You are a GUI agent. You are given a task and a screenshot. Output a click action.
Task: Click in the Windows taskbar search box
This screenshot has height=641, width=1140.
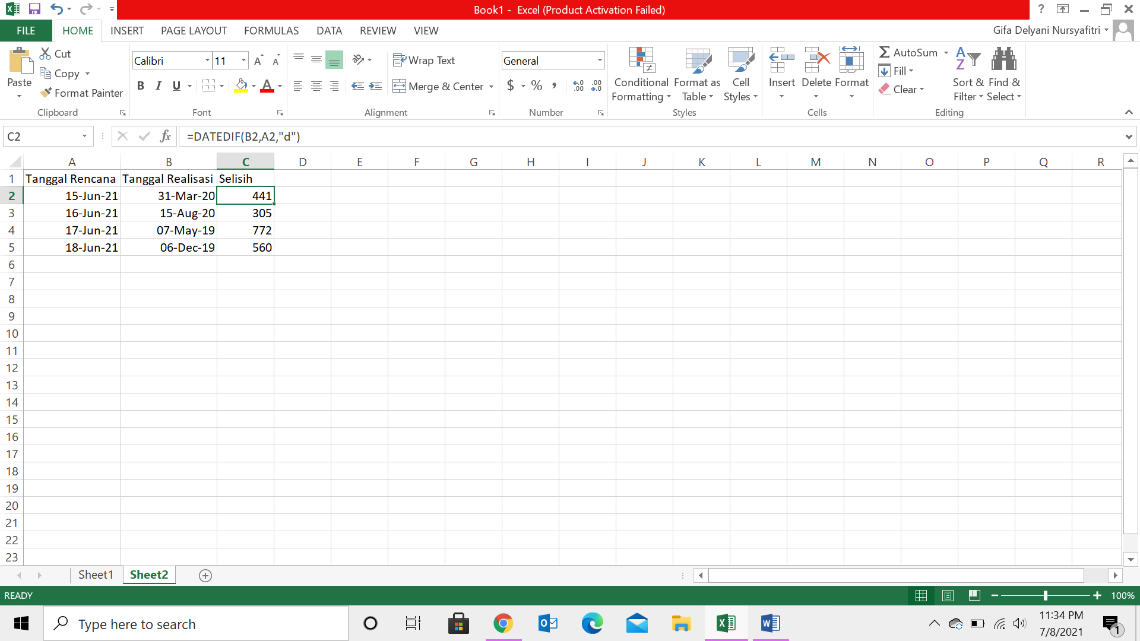click(196, 624)
